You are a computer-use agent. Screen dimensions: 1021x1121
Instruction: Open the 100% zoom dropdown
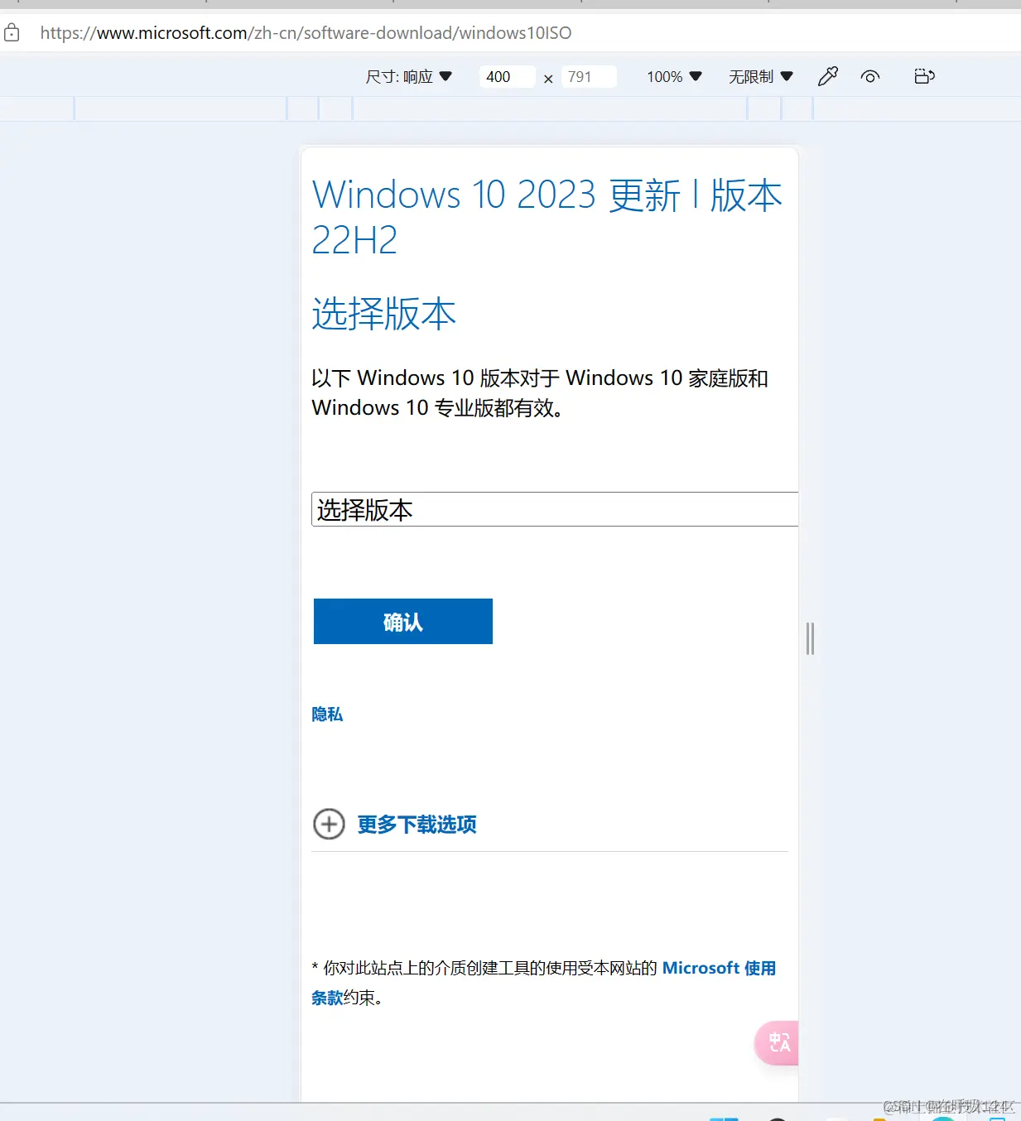click(x=674, y=77)
